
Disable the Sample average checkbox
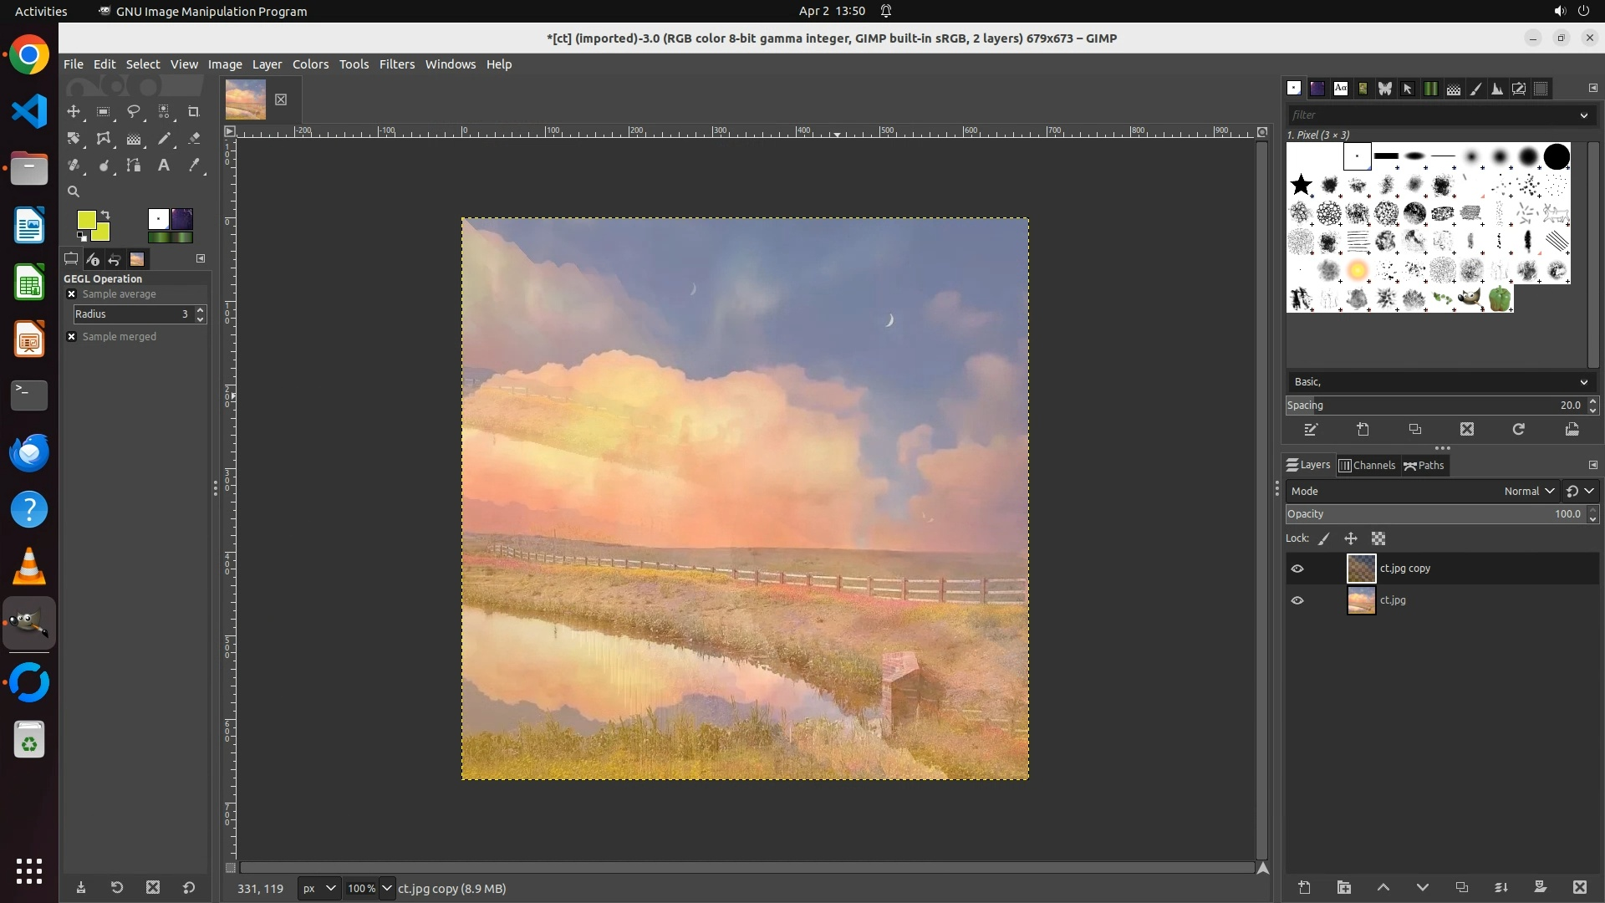click(x=72, y=294)
